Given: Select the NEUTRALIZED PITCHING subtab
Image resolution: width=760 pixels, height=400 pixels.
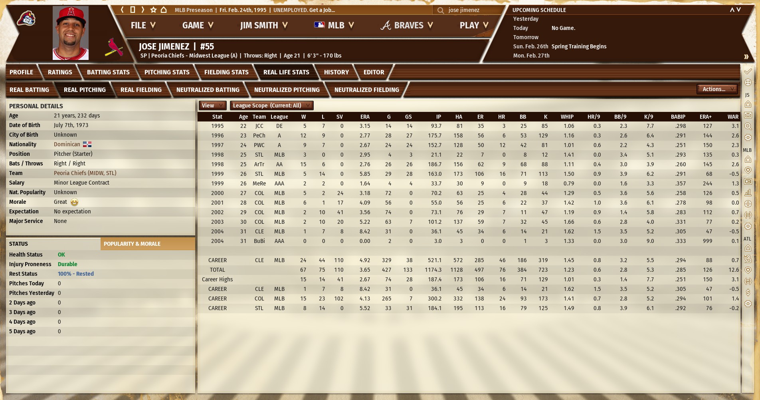Looking at the screenshot, I should click(287, 90).
